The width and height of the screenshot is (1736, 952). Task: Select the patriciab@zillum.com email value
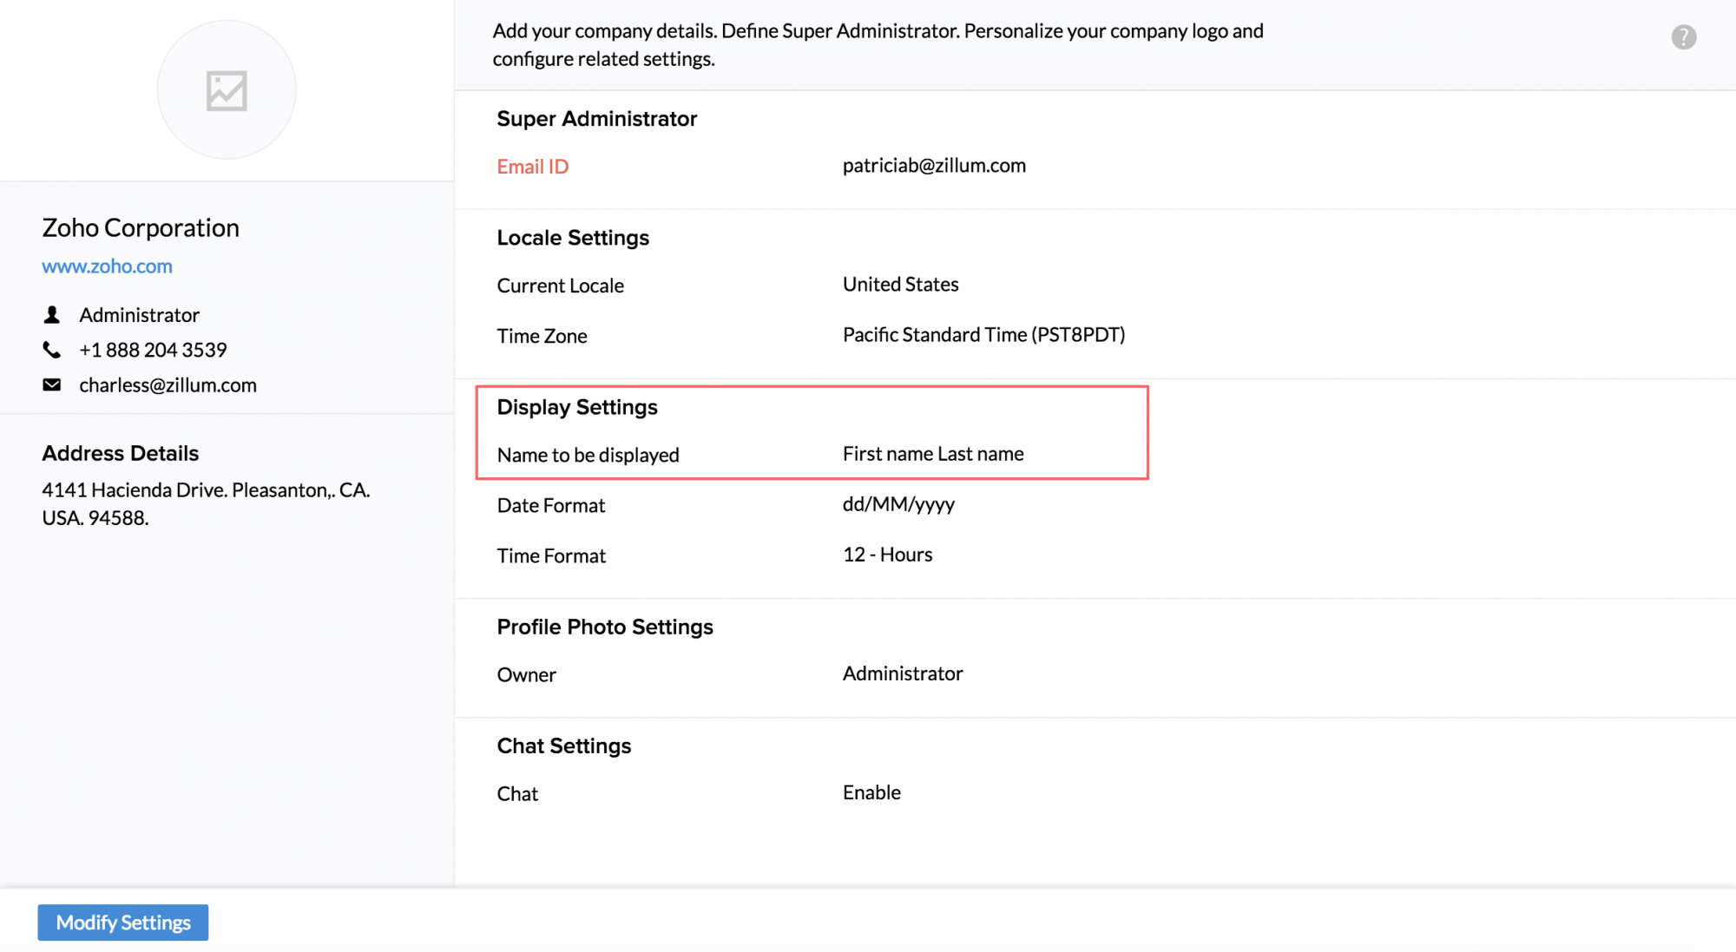tap(934, 166)
